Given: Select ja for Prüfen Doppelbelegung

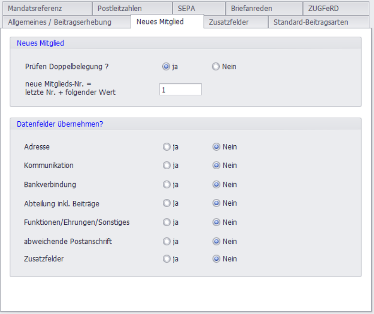Looking at the screenshot, I should tap(166, 67).
